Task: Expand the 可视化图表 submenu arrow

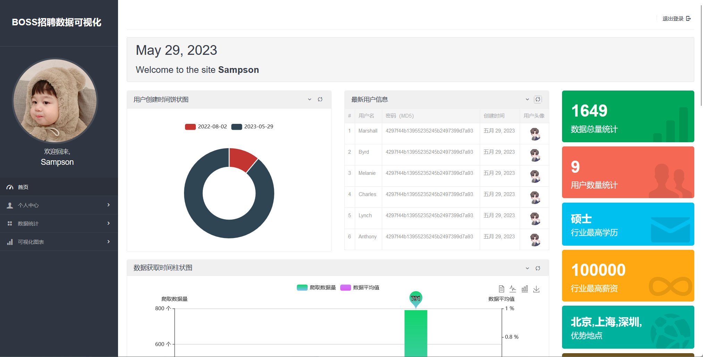Action: pyautogui.click(x=109, y=242)
